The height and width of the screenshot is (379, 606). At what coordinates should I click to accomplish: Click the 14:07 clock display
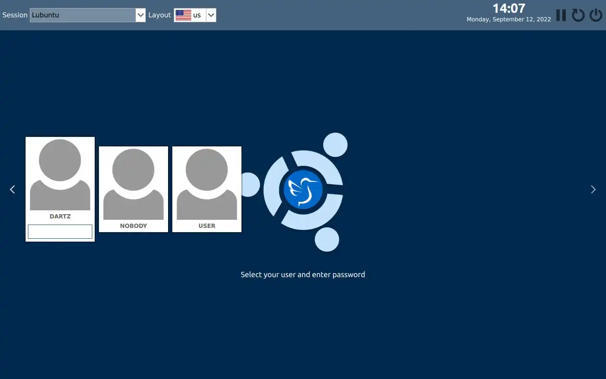click(509, 9)
